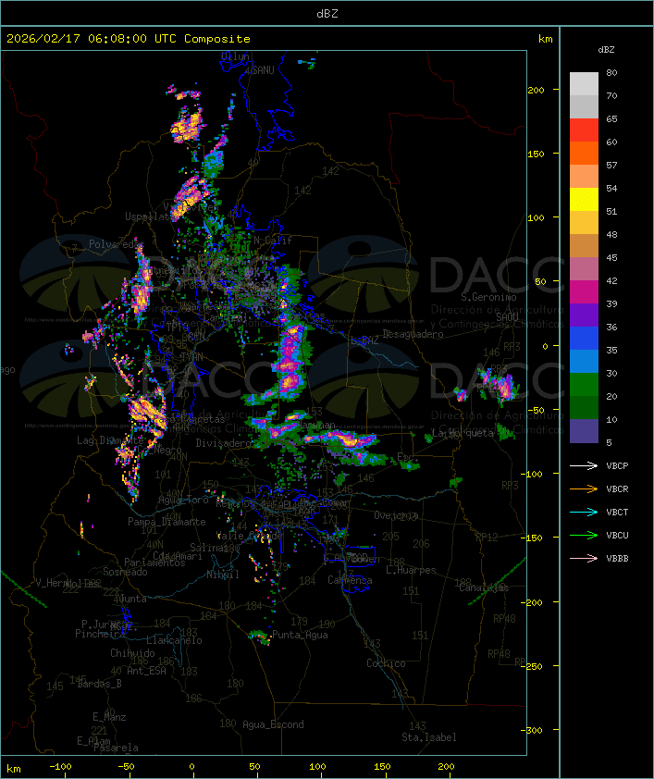Screen dimensions: 654x779
Task: Click the N_Calif place label
Action: click(x=273, y=241)
